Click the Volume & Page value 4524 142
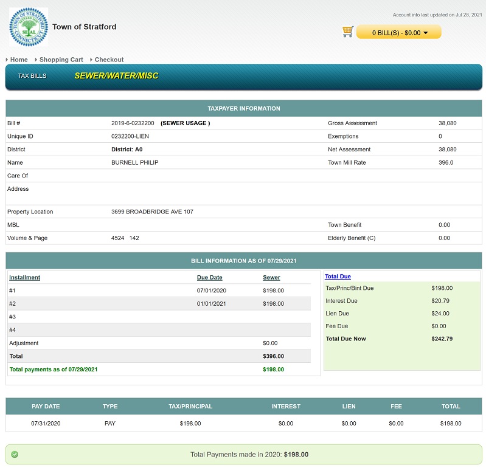This screenshot has height=468, width=486. pyautogui.click(x=125, y=238)
